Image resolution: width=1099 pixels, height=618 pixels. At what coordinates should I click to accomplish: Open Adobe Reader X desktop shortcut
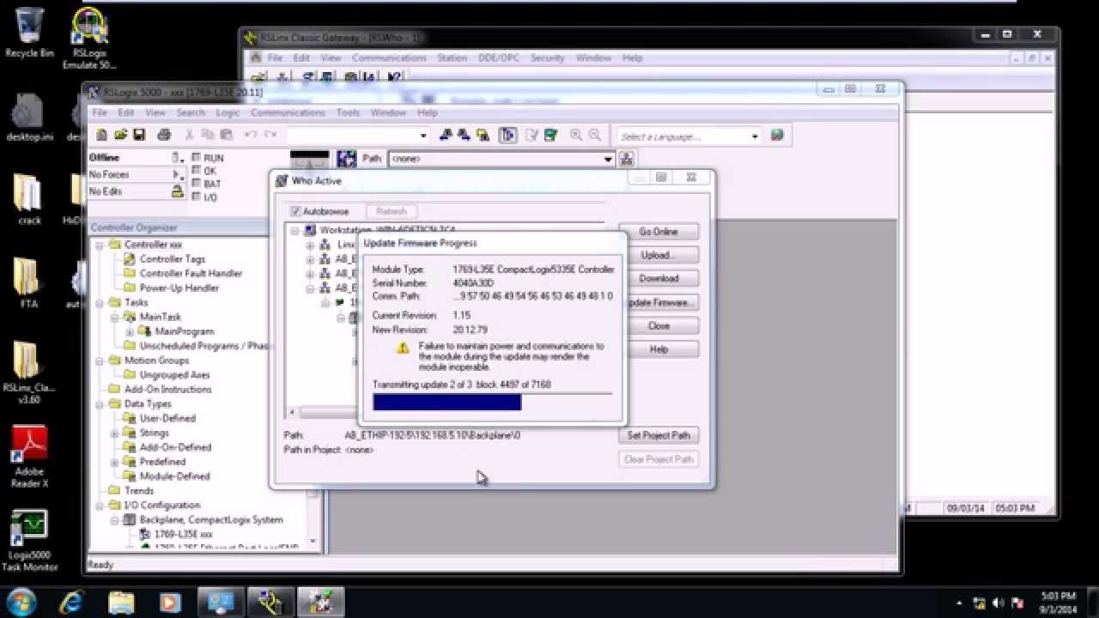click(x=29, y=457)
